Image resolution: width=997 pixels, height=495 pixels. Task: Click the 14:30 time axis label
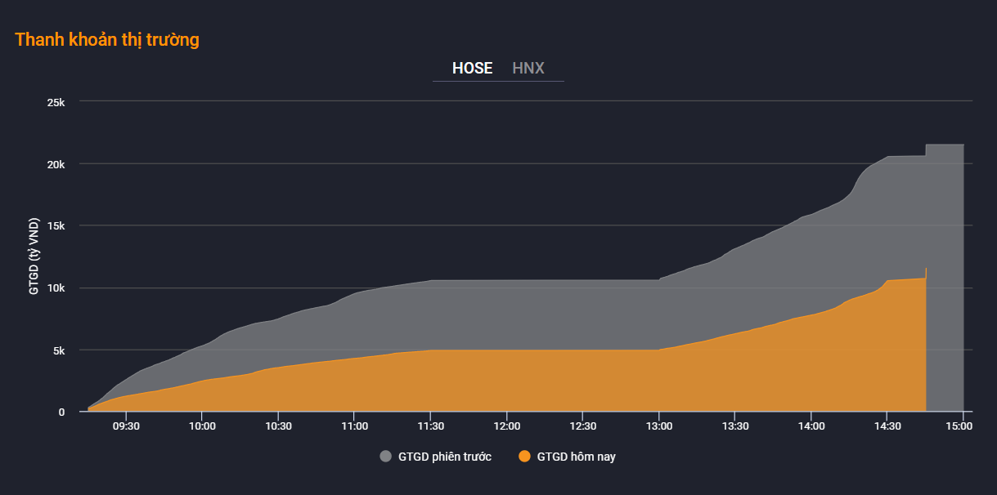click(x=887, y=426)
